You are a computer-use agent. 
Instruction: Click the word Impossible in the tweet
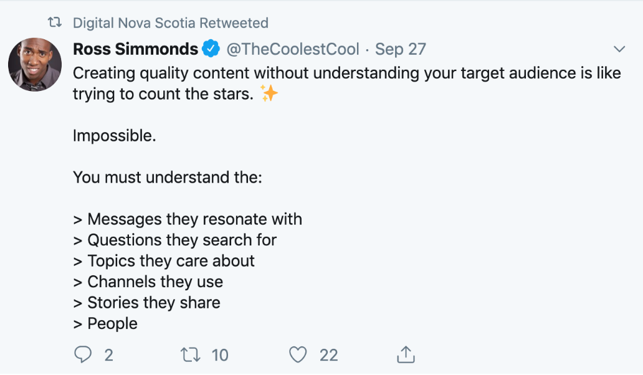coord(114,136)
